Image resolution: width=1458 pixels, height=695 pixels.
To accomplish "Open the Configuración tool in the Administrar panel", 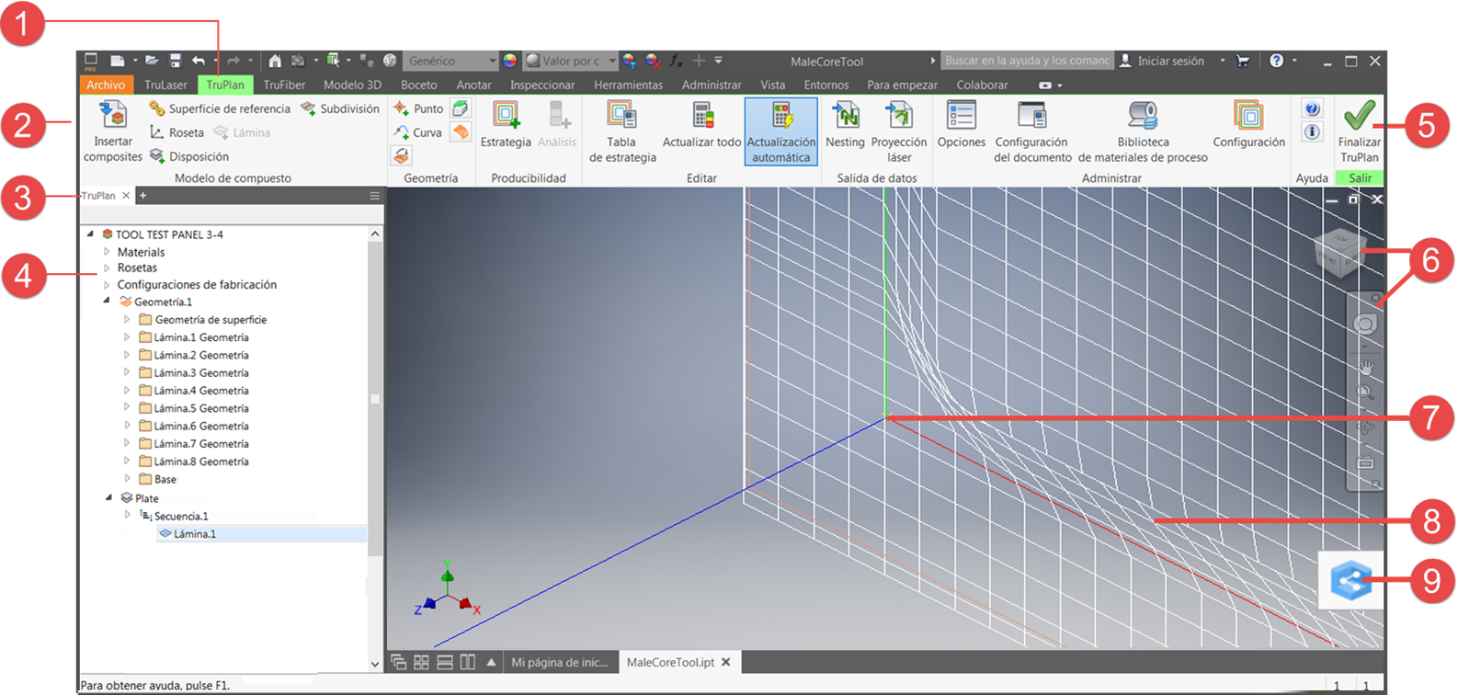I will (x=1248, y=125).
